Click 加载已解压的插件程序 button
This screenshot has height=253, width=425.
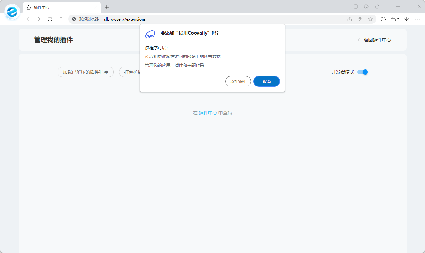pyautogui.click(x=86, y=72)
